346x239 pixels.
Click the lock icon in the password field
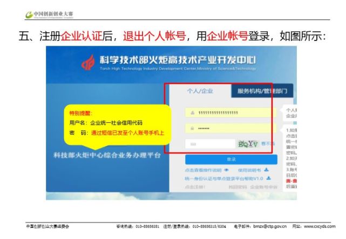[192, 128]
